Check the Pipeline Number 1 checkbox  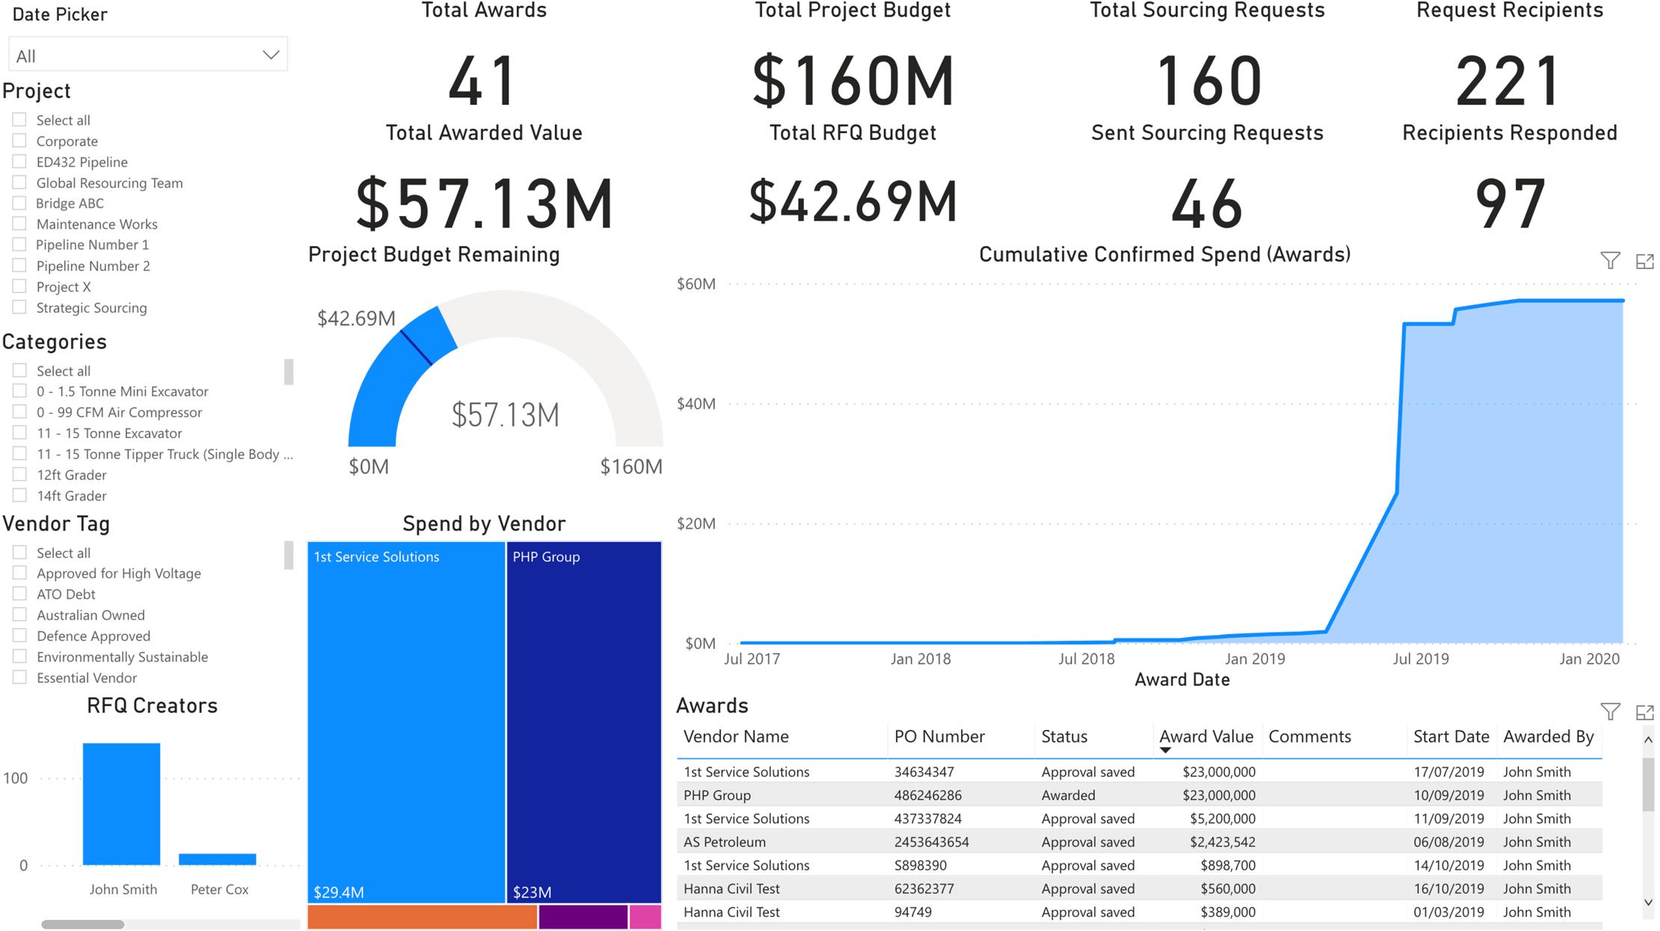tap(18, 244)
